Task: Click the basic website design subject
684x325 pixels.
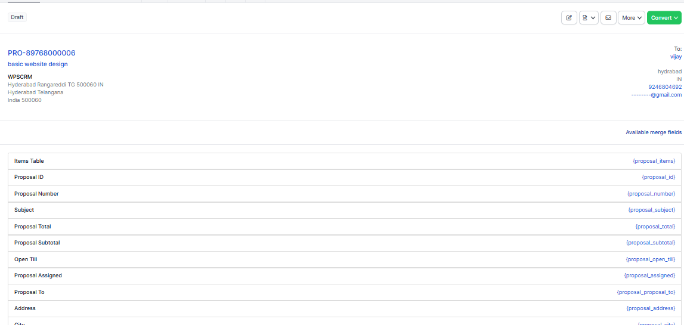Action: 38,64
